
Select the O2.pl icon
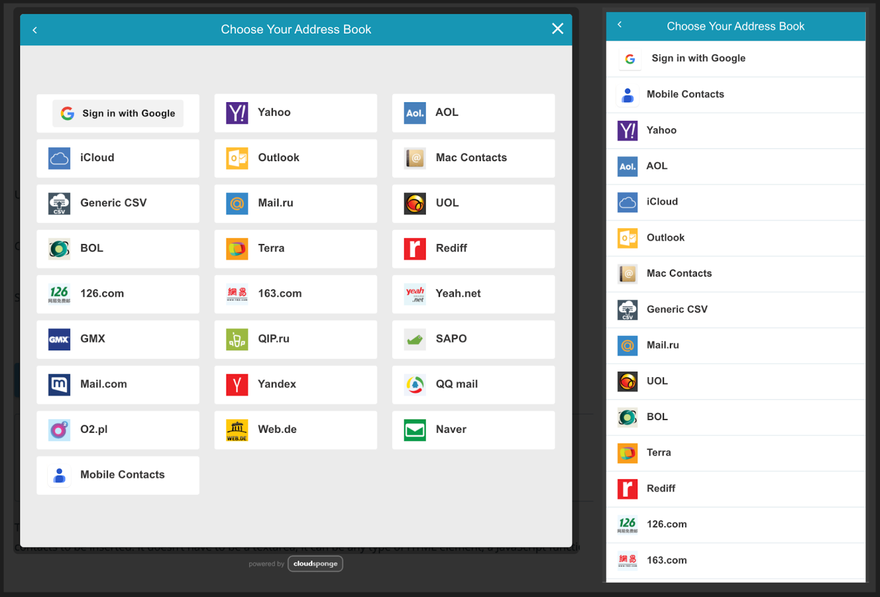tap(59, 430)
